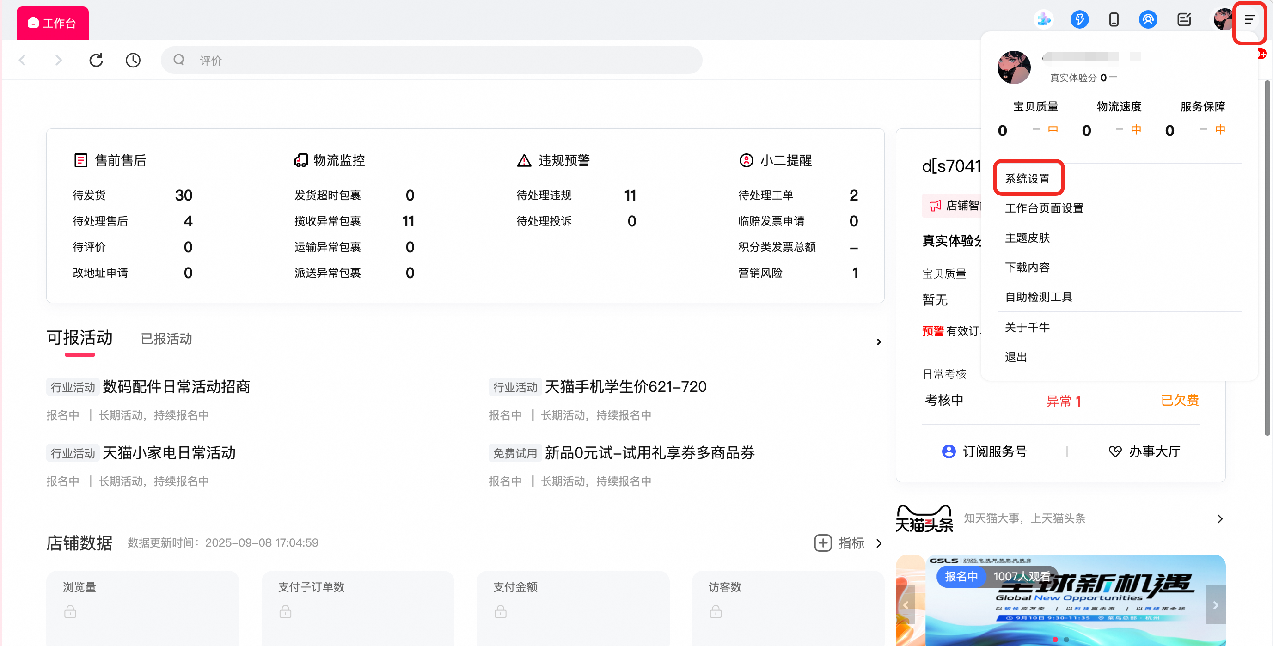Switch to the 工作台 tab
The height and width of the screenshot is (646, 1273).
click(x=52, y=23)
